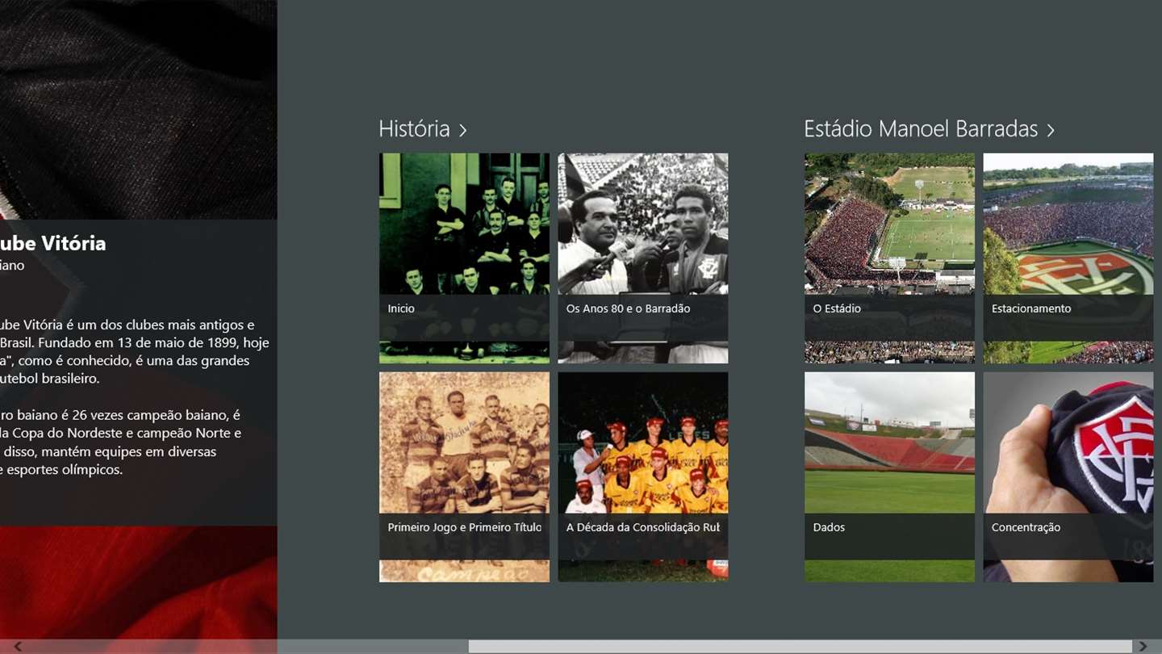Image resolution: width=1162 pixels, height=654 pixels.
Task: Click the horizontal scrollbar thumb
Action: pos(800,646)
